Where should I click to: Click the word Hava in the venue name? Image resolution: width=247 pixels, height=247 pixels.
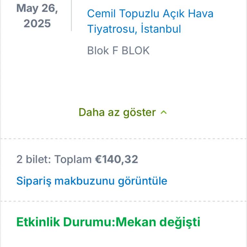(200, 14)
